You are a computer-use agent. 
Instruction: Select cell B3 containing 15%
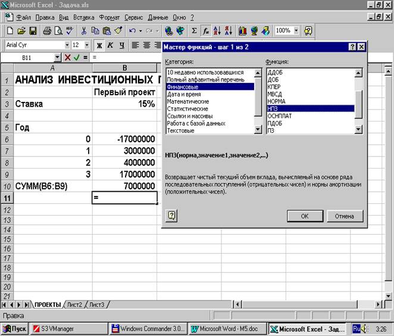[124, 104]
